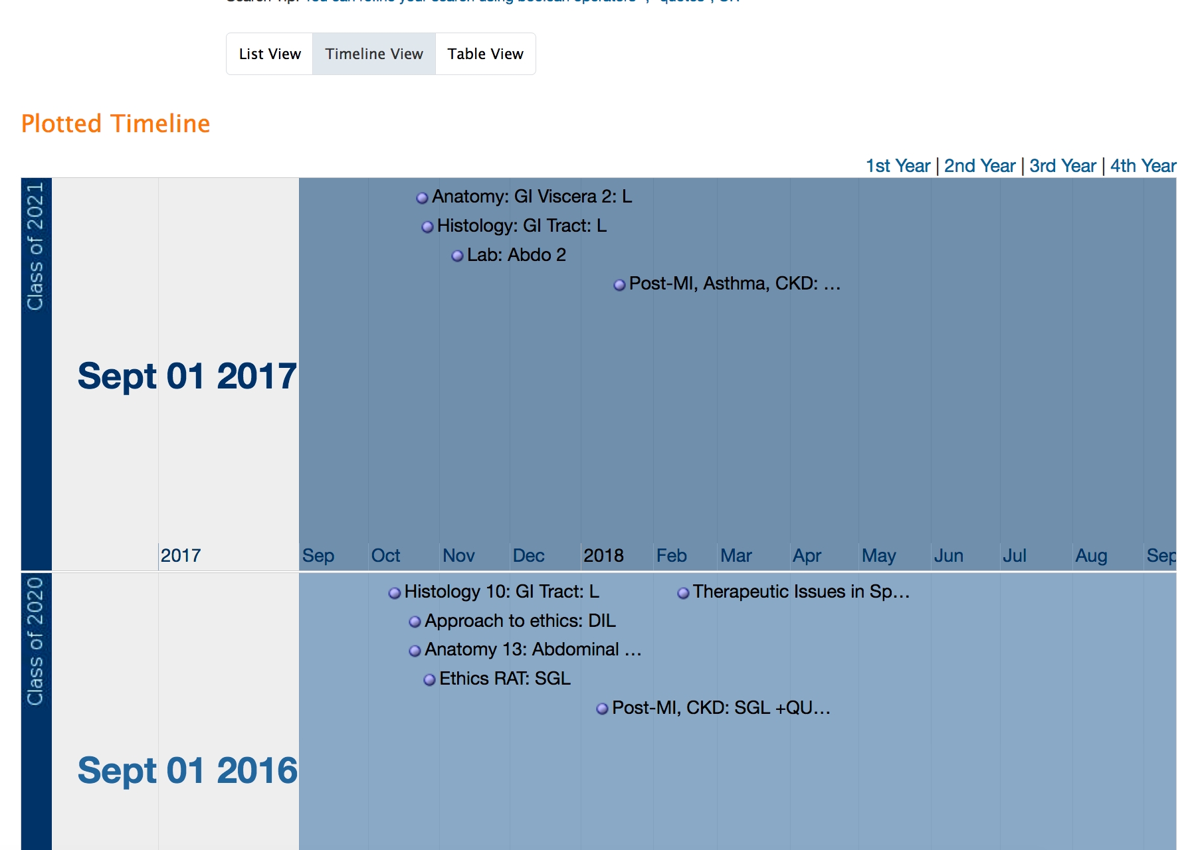Open Therapeutic Issues in Sp… event
Viewport: 1196px width, 850px height.
pos(683,593)
